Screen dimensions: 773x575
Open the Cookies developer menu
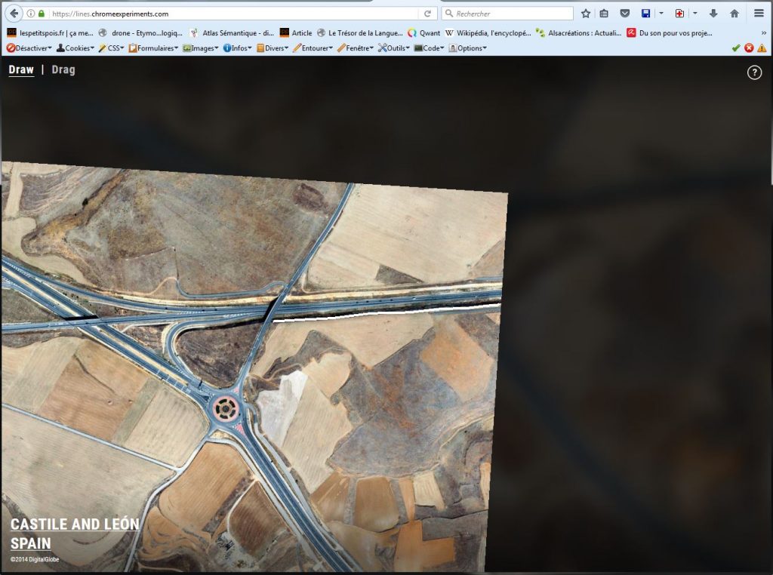pyautogui.click(x=75, y=48)
